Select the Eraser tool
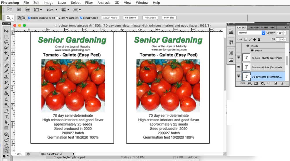 pos(6,88)
